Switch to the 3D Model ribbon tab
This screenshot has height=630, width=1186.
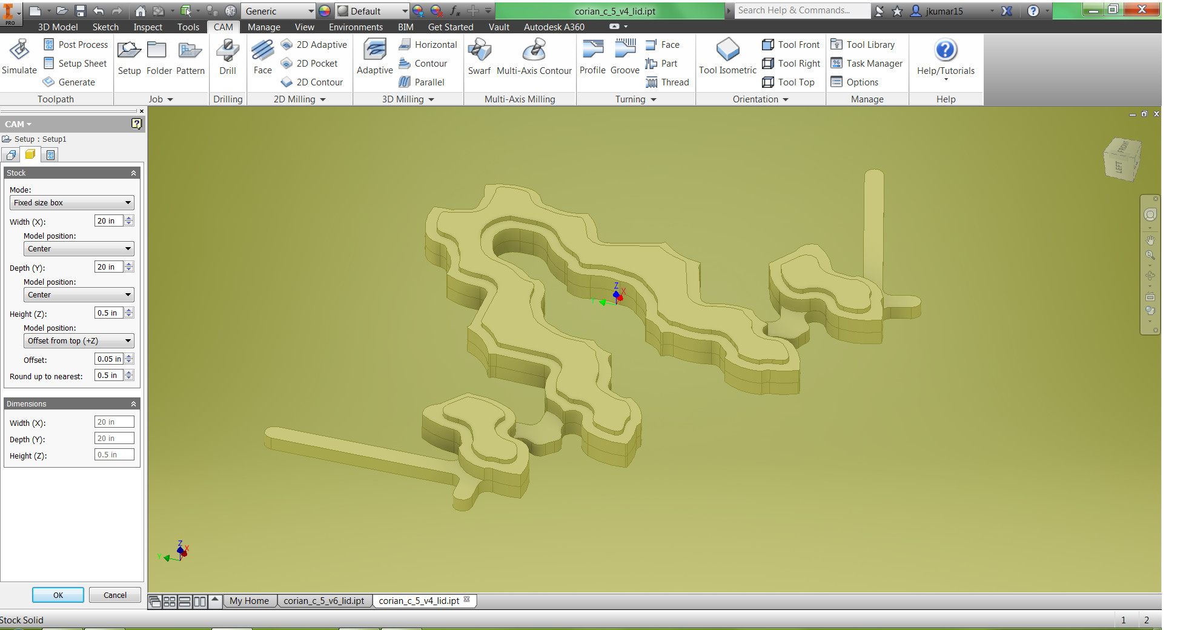(58, 27)
